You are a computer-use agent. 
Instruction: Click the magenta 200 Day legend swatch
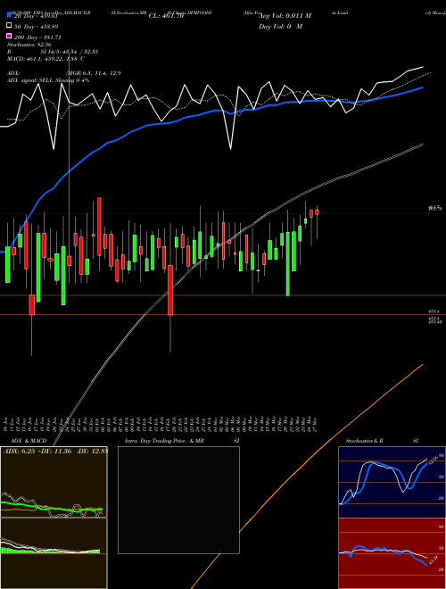(10, 36)
